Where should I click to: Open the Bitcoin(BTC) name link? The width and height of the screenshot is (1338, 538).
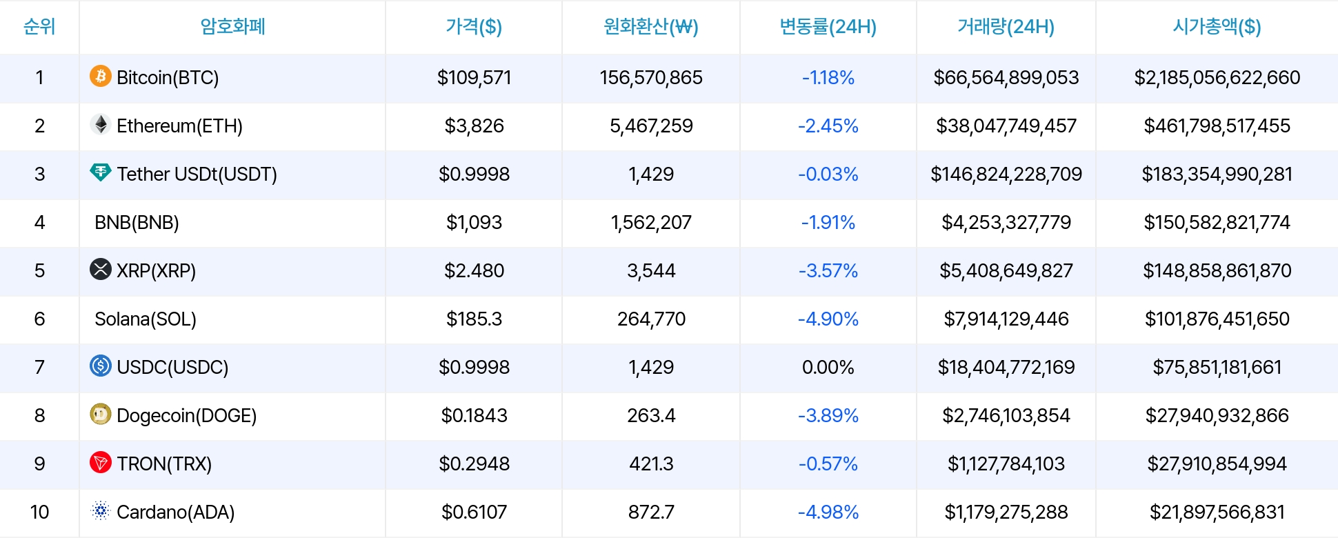pos(168,77)
